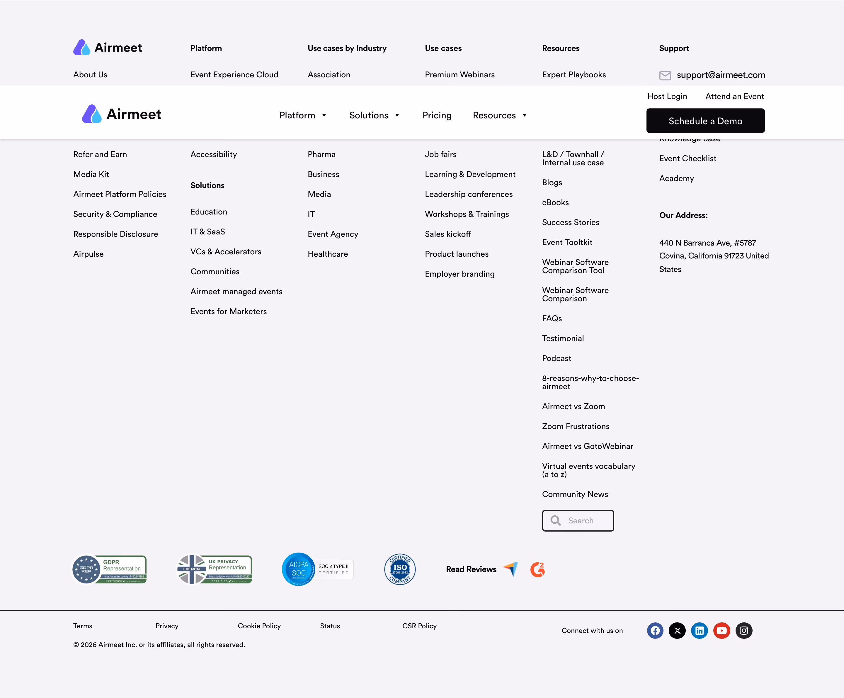Screen dimensions: 844x698
Task: Click the GDPR Representation badge
Action: click(x=109, y=569)
